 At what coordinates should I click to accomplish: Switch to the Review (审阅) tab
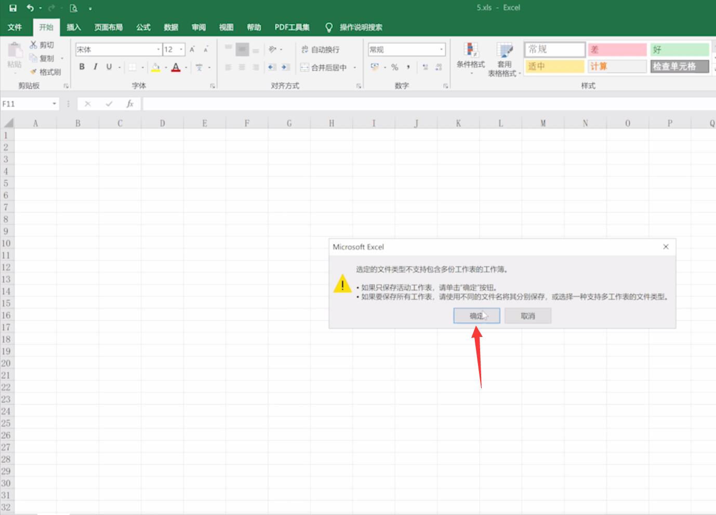point(198,27)
